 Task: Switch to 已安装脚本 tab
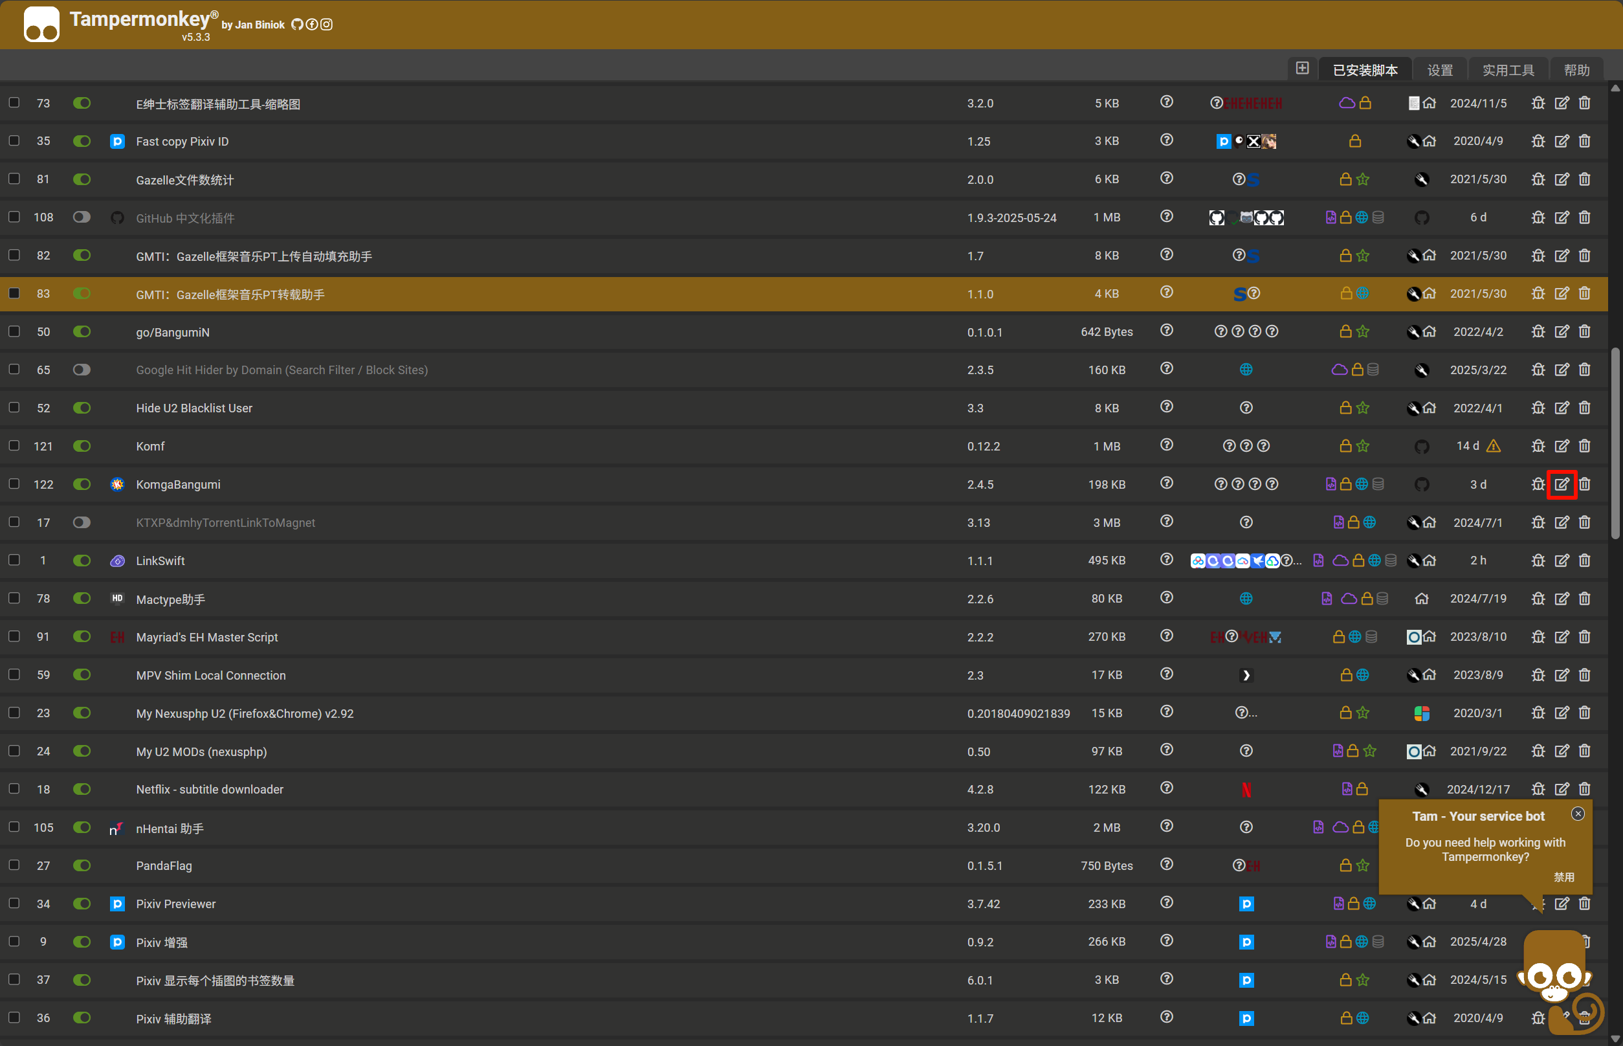(x=1365, y=70)
